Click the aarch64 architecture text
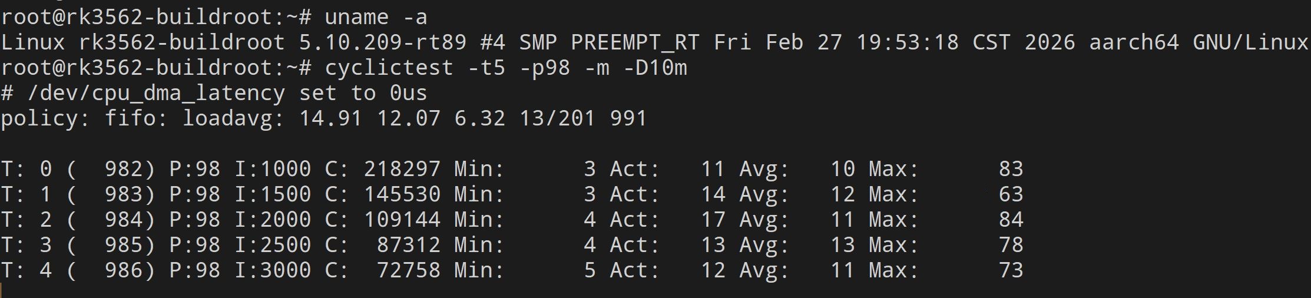This screenshot has height=298, width=1311. click(1134, 42)
